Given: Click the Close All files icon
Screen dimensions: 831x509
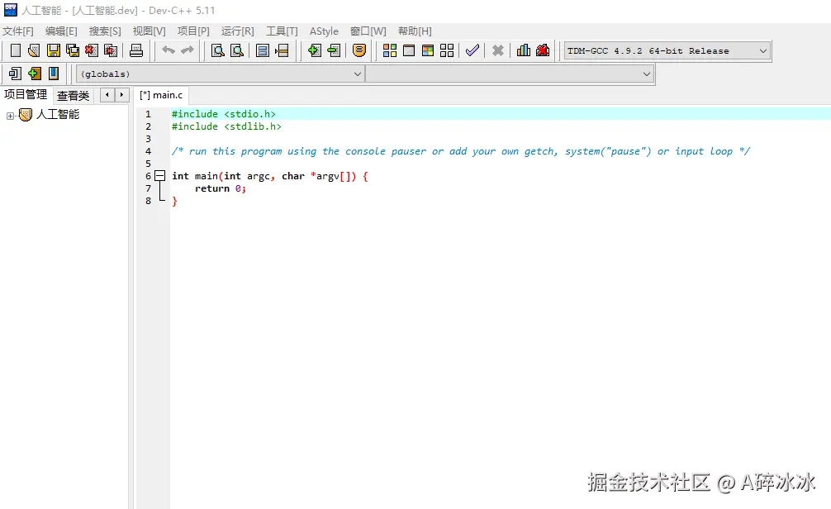Looking at the screenshot, I should tap(110, 50).
